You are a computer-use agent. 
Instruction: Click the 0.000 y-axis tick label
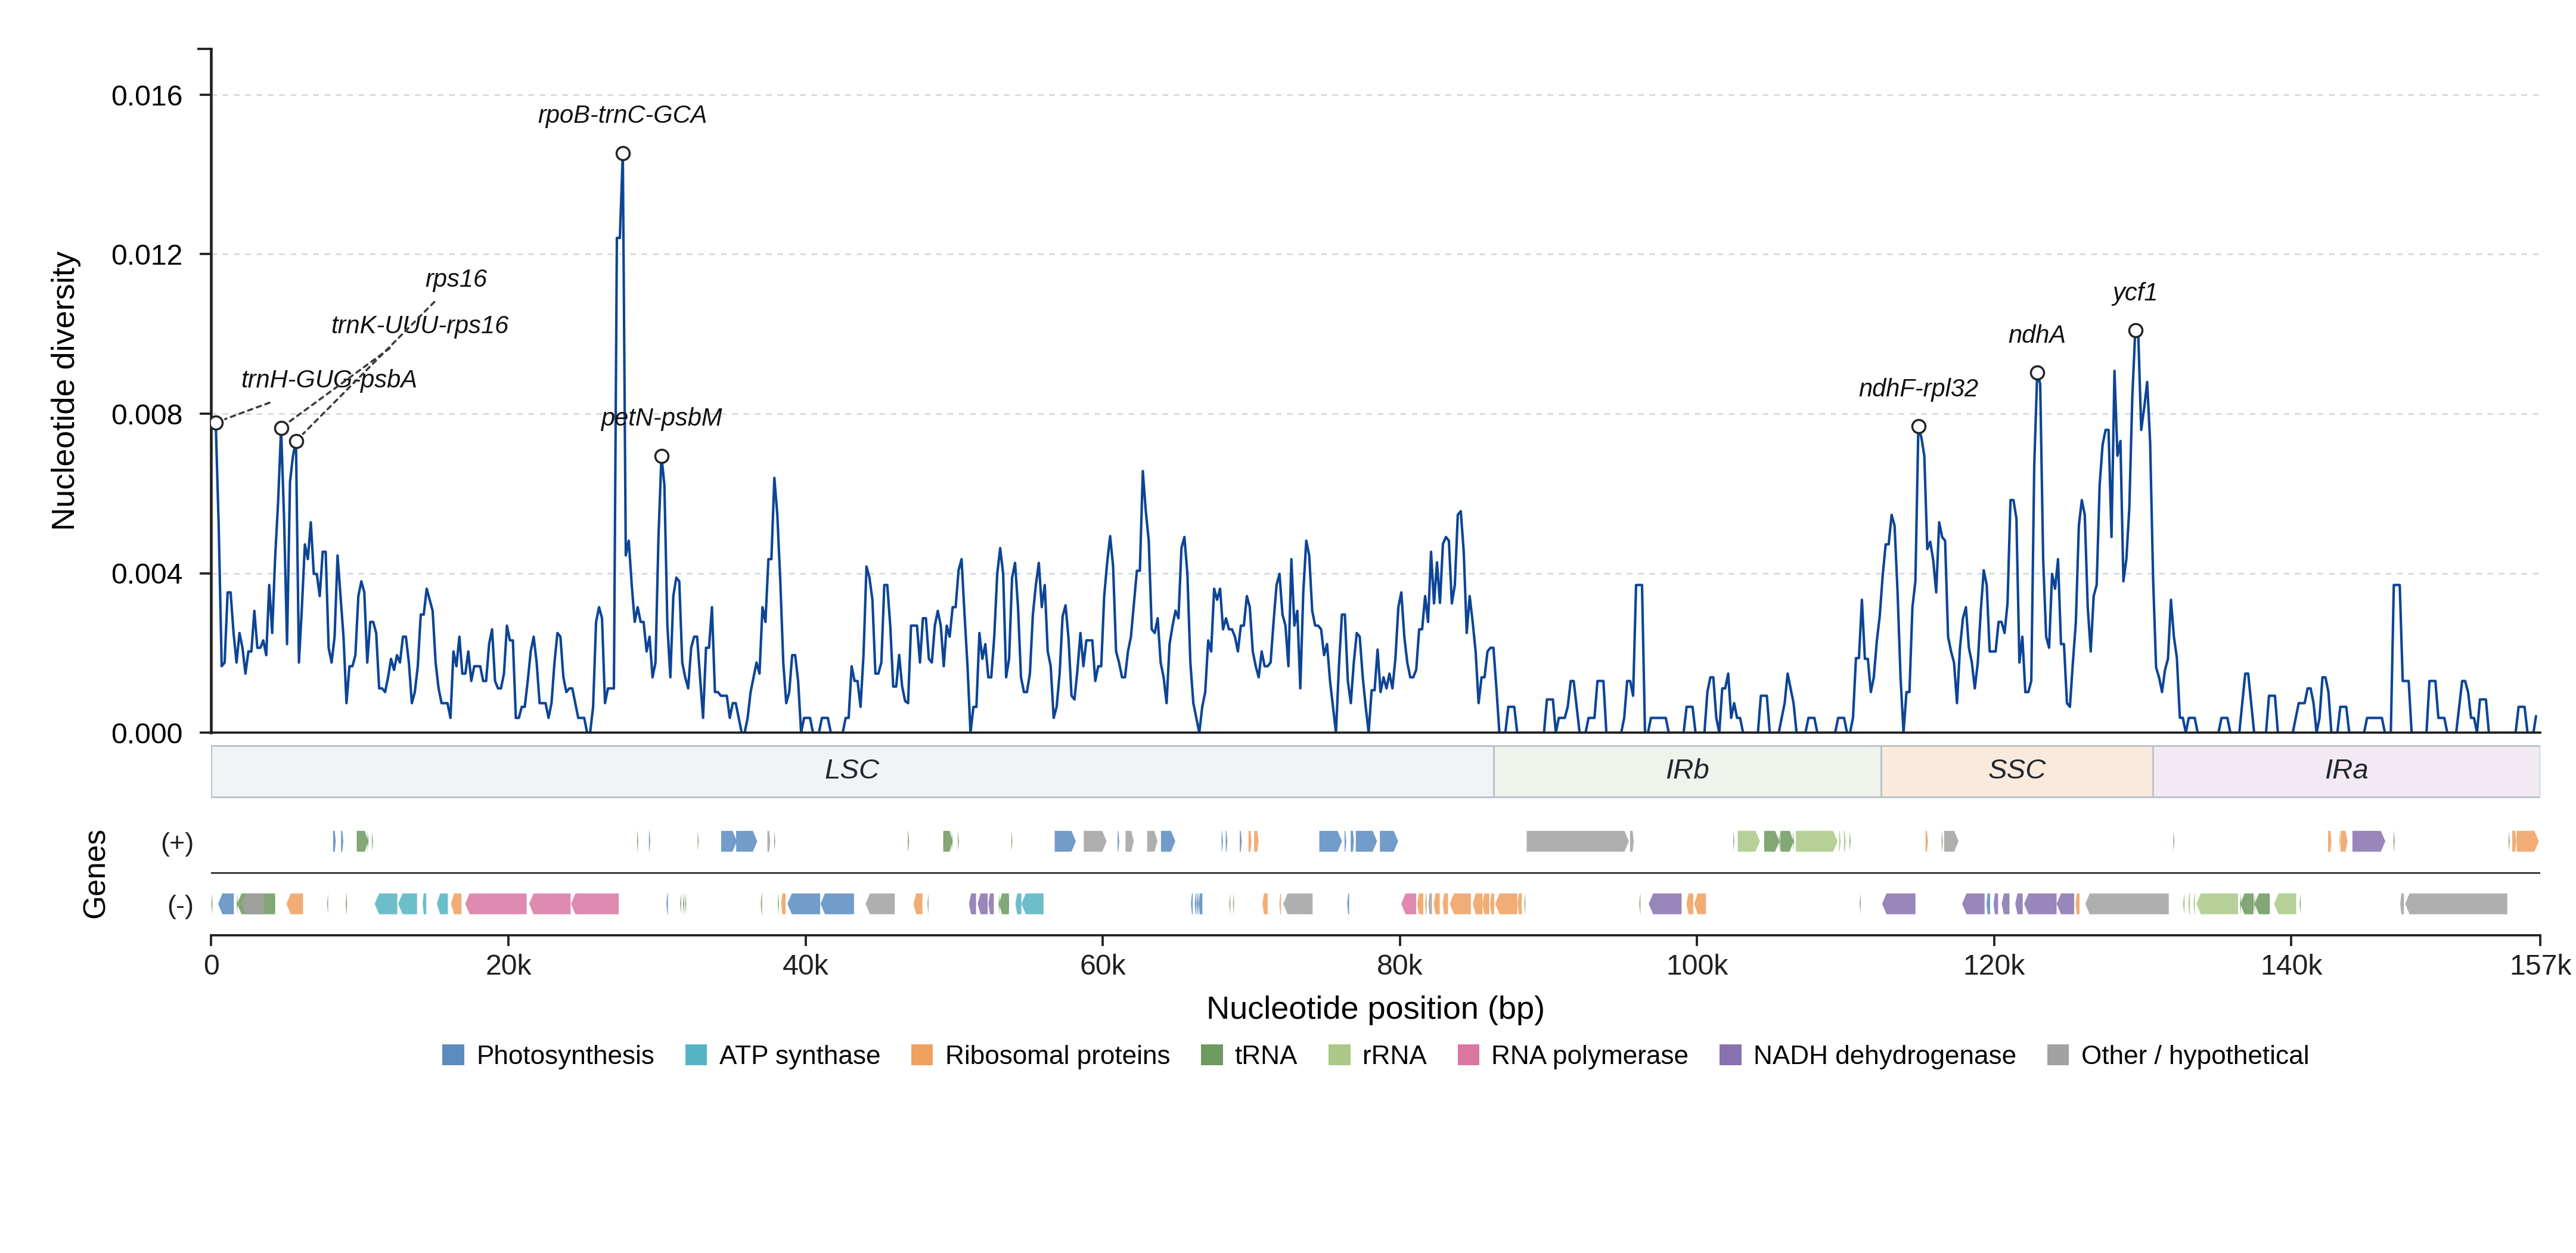coord(147,734)
